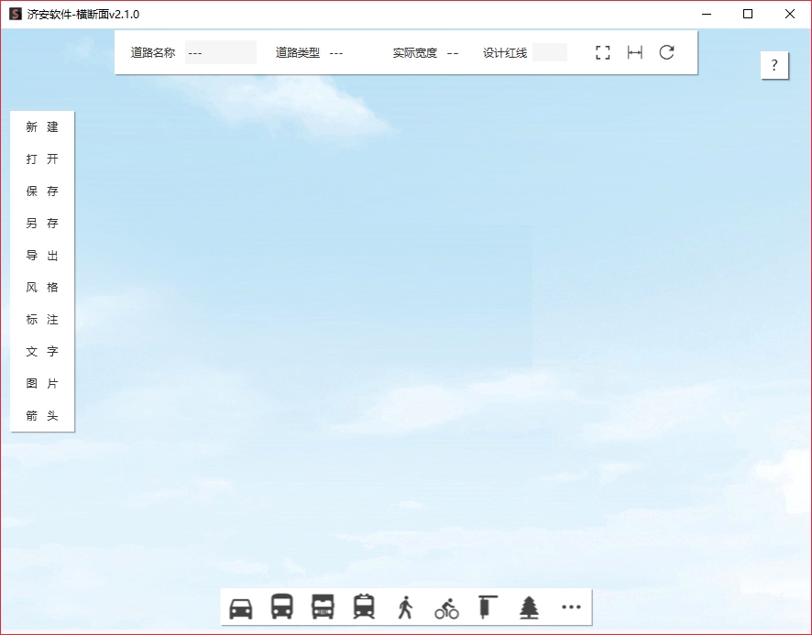The width and height of the screenshot is (812, 635).
Task: Pick the tram/rail vehicle icon
Action: pos(364,607)
